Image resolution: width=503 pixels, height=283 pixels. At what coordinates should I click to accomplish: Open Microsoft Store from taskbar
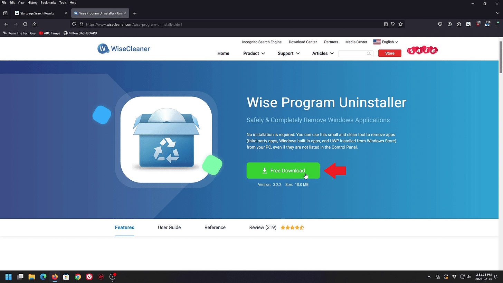[x=66, y=277]
